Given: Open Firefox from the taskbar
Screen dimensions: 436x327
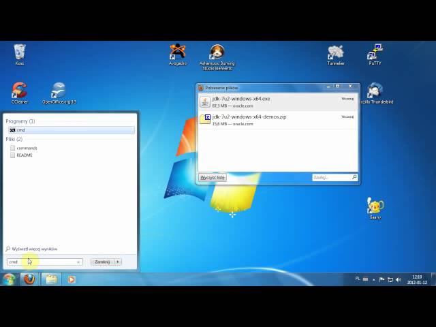Looking at the screenshot, I should (x=29, y=279).
